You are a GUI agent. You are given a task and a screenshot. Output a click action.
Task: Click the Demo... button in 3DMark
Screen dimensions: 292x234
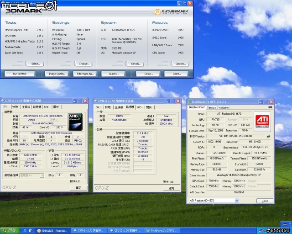coord(148,74)
